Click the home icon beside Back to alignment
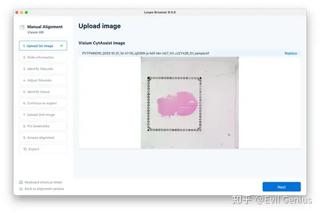 point(21,189)
